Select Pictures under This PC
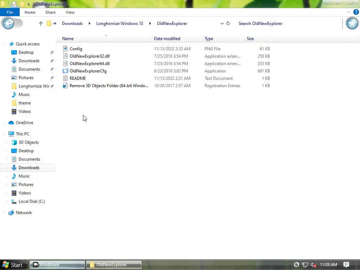 tap(26, 184)
